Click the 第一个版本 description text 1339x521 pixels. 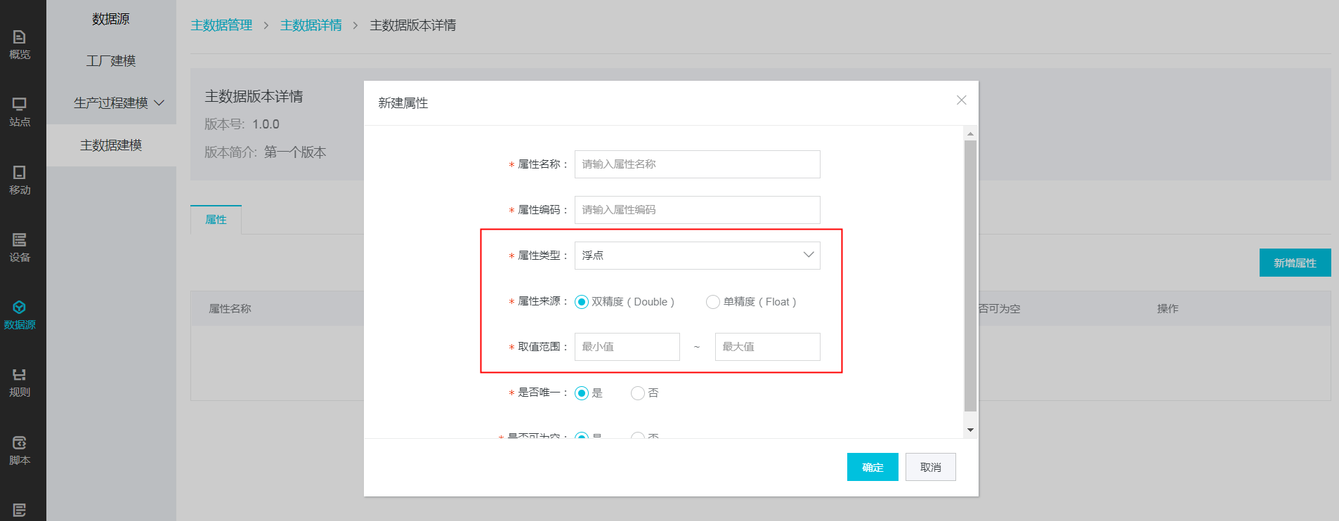(295, 152)
